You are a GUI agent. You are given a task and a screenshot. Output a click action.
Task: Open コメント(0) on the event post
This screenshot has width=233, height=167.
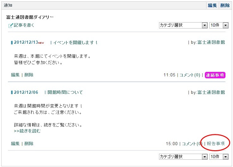point(190,75)
